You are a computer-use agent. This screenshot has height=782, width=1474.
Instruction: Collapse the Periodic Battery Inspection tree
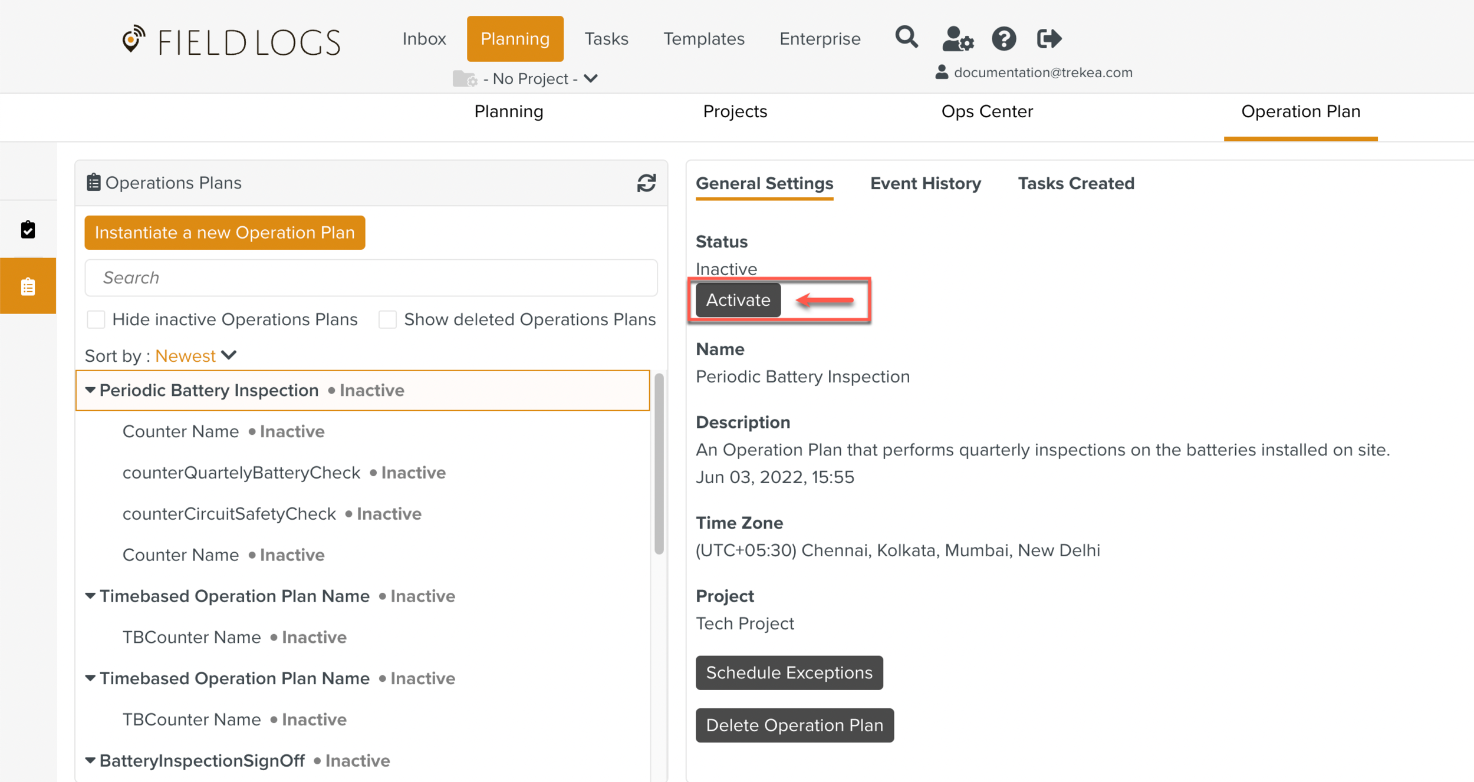tap(90, 390)
